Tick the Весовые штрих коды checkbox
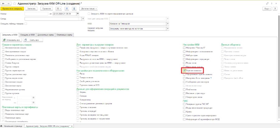 coord(184,93)
